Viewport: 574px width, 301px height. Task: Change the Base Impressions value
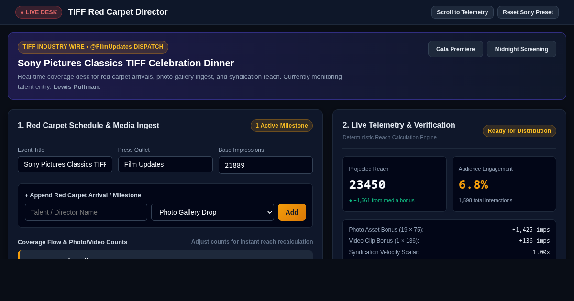(x=265, y=165)
